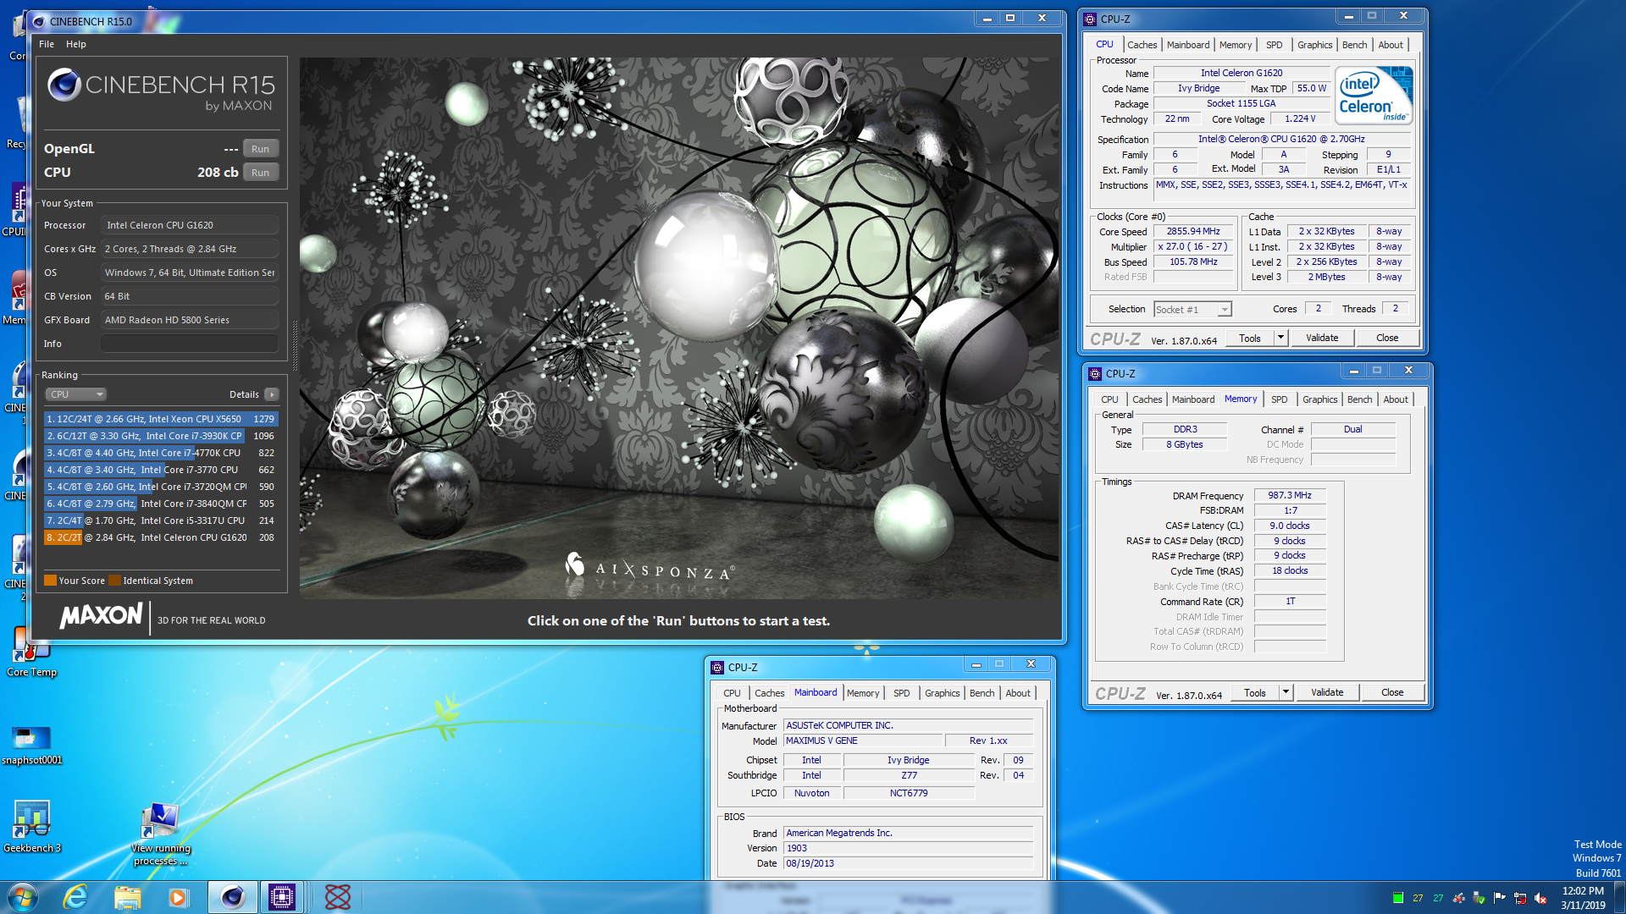This screenshot has width=1626, height=914.
Task: Open Tools dropdown arrow in Memory CPU-Z
Action: (x=1286, y=692)
